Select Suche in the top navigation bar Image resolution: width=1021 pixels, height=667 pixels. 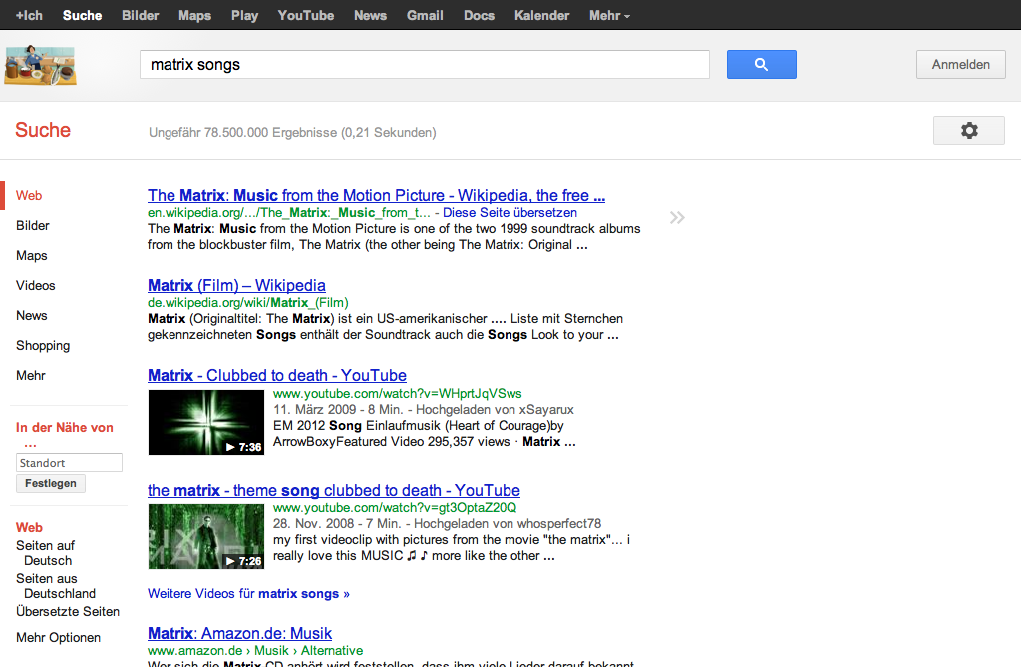82,15
